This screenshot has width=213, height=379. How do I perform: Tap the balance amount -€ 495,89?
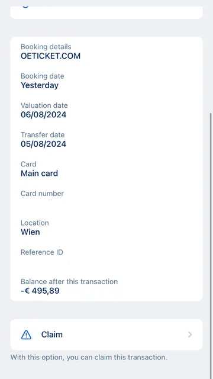40,291
